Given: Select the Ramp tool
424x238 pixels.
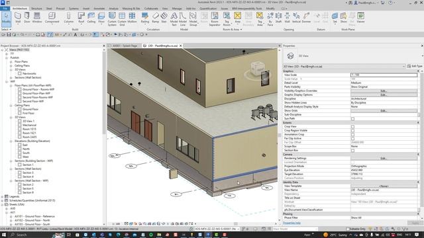Looking at the screenshot, I should (x=156, y=18).
